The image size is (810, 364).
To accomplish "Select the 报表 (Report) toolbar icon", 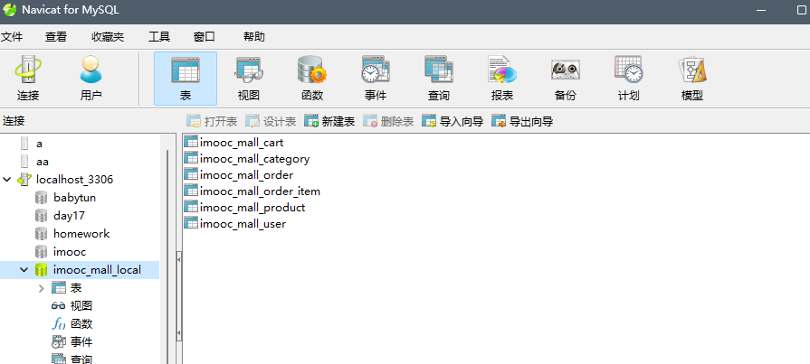I will pos(501,79).
